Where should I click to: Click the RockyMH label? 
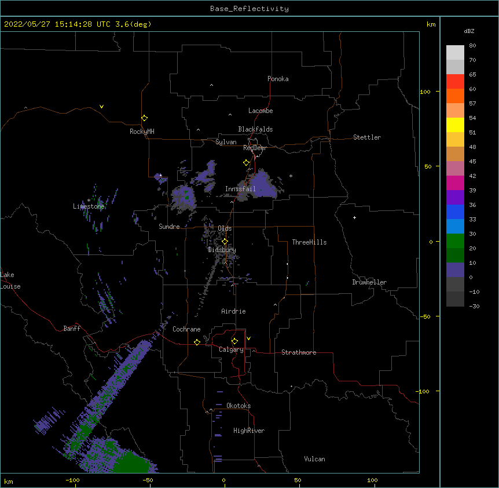pyautogui.click(x=142, y=132)
